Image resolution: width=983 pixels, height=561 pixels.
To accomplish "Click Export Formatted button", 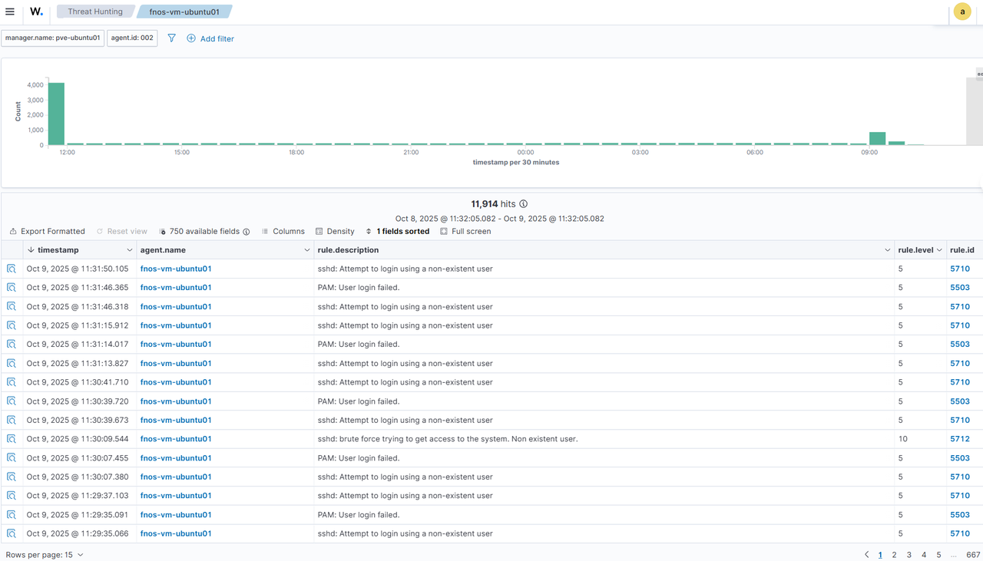I will 47,231.
